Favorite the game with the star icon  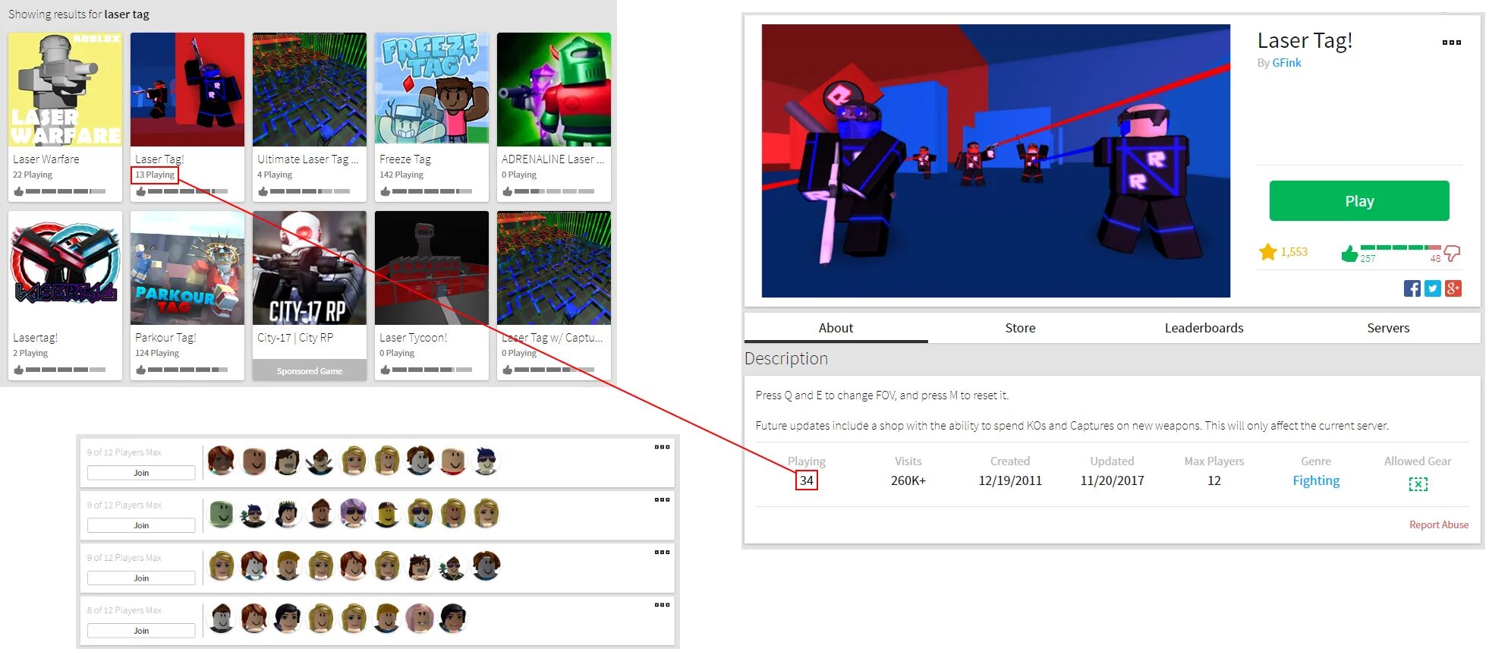pos(1267,252)
